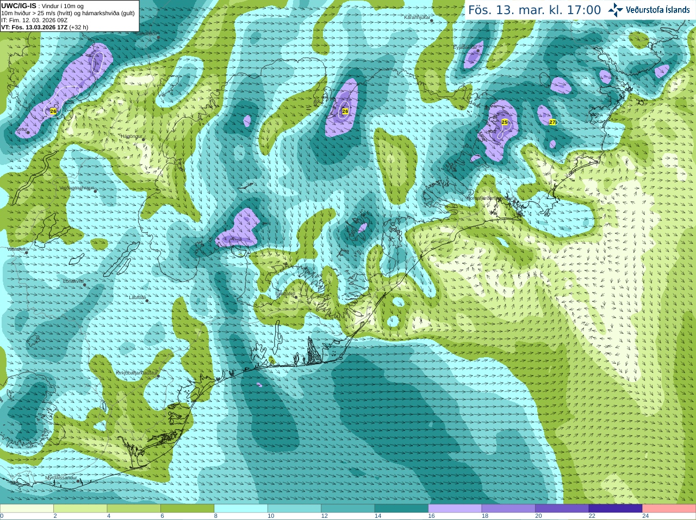The width and height of the screenshot is (696, 520).
Task: Select the Laufbali station label
Action: [137, 297]
